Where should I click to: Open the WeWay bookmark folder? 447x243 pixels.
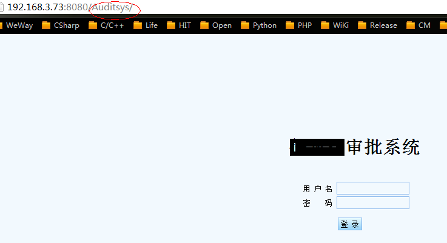16,25
